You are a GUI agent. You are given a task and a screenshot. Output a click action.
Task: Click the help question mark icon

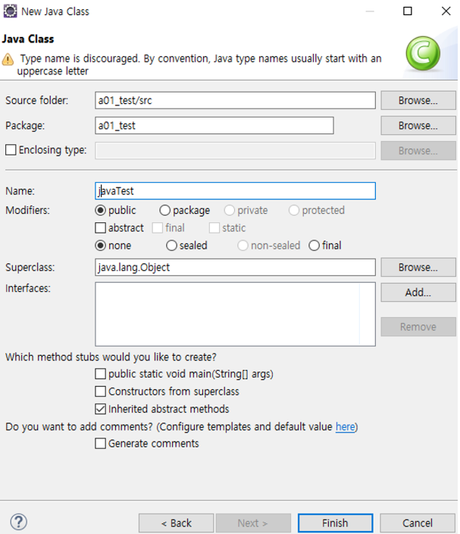pos(19,522)
